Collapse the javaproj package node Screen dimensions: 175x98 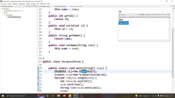[5, 15]
